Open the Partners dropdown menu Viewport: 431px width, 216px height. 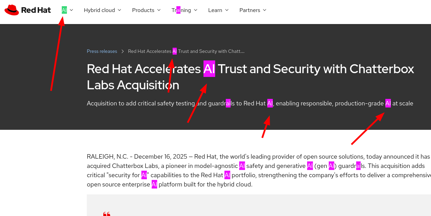(x=253, y=10)
